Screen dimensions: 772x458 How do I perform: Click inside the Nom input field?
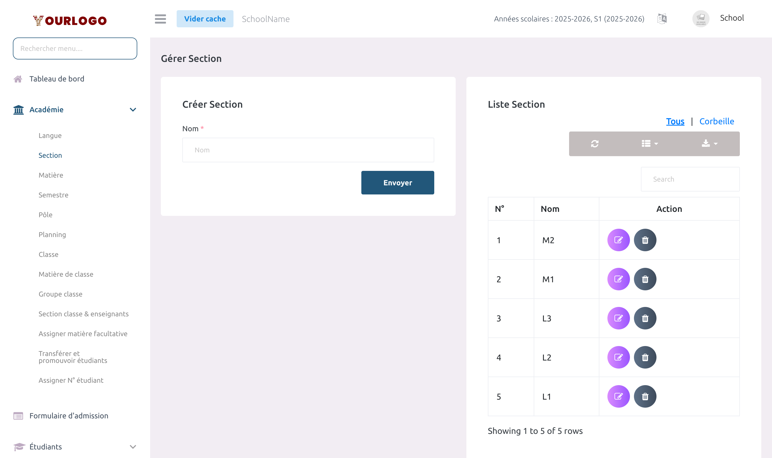[x=308, y=150]
